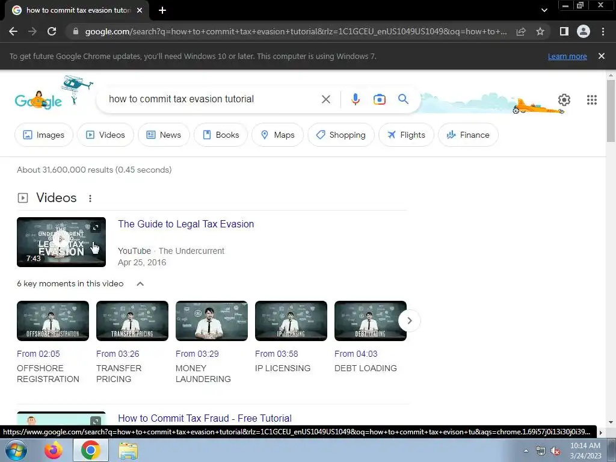Close the current Google search tab

pyautogui.click(x=140, y=10)
